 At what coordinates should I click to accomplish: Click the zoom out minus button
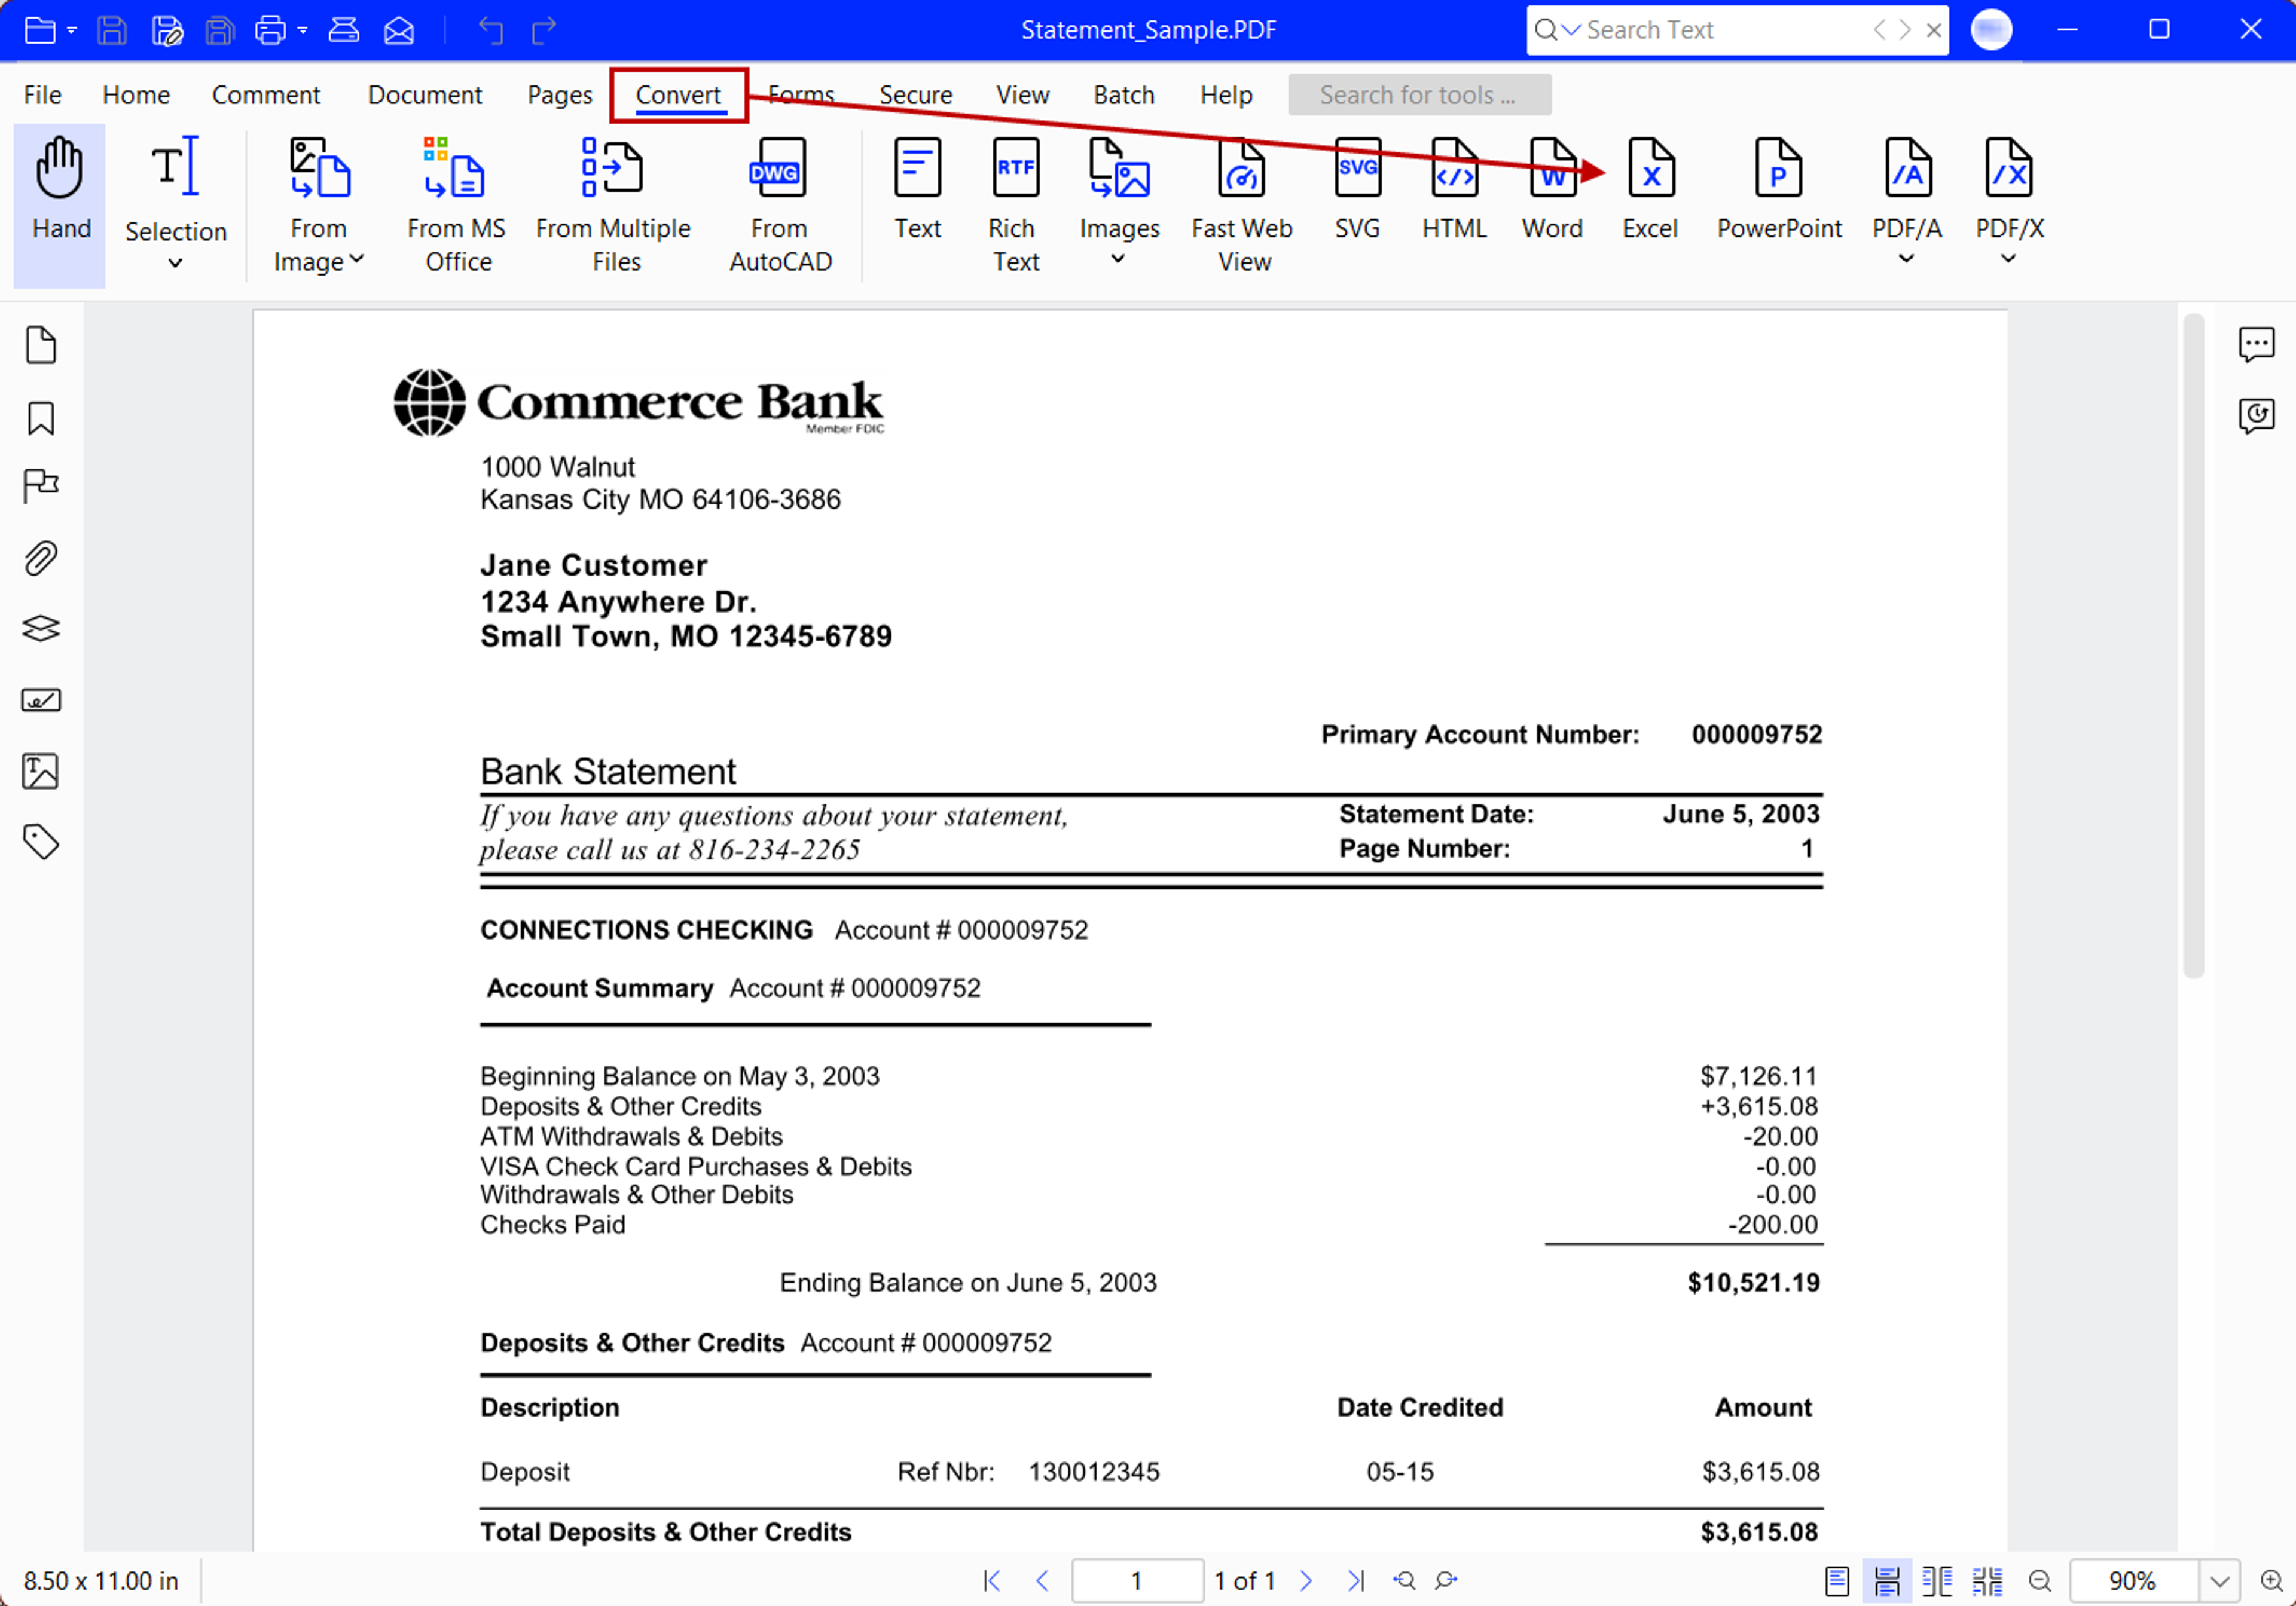[x=2040, y=1581]
